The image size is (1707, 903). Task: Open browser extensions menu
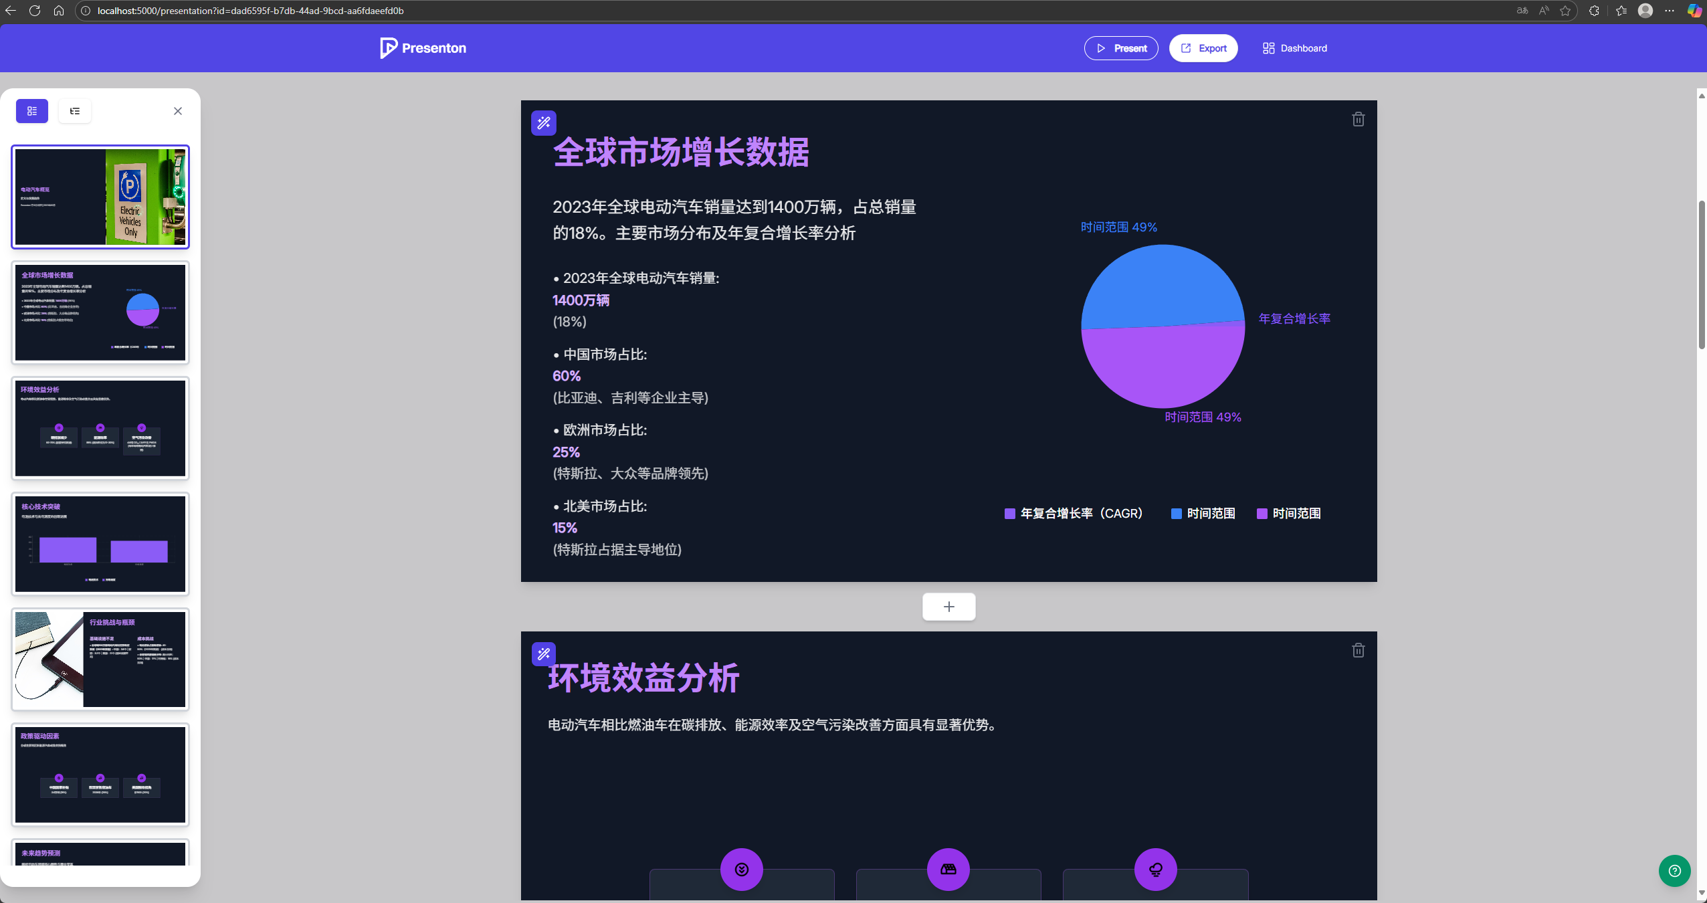[x=1593, y=11]
